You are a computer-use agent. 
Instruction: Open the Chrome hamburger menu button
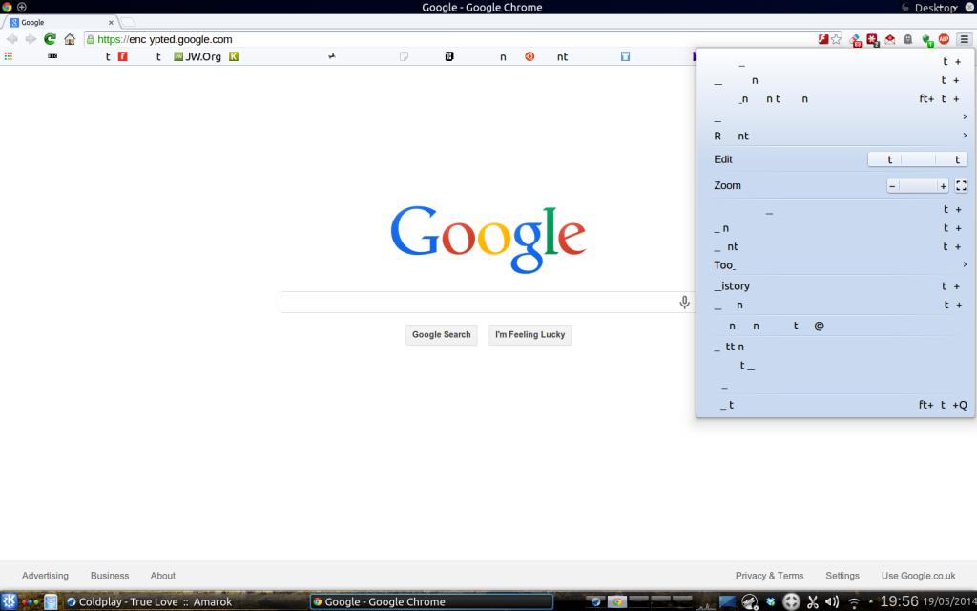(964, 39)
